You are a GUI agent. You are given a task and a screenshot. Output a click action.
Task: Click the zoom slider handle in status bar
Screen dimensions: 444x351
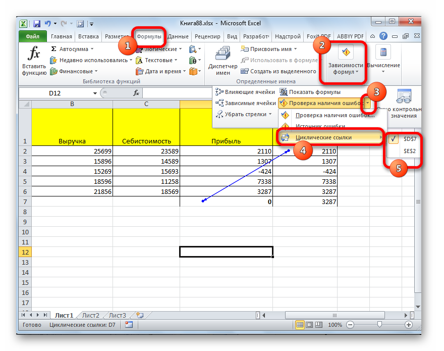point(379,325)
